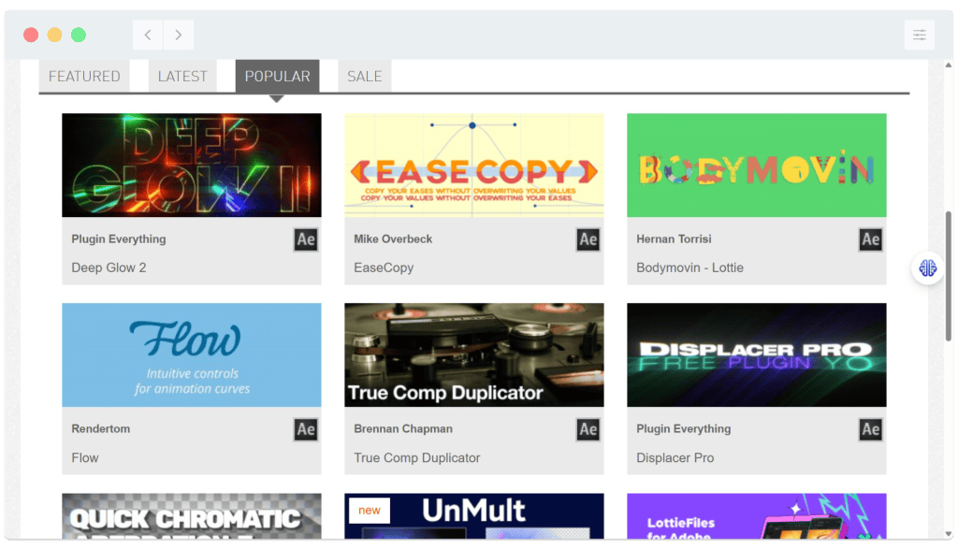Viewport: 958px width, 549px height.
Task: Click the Ae badge next to Flow
Action: pos(305,429)
